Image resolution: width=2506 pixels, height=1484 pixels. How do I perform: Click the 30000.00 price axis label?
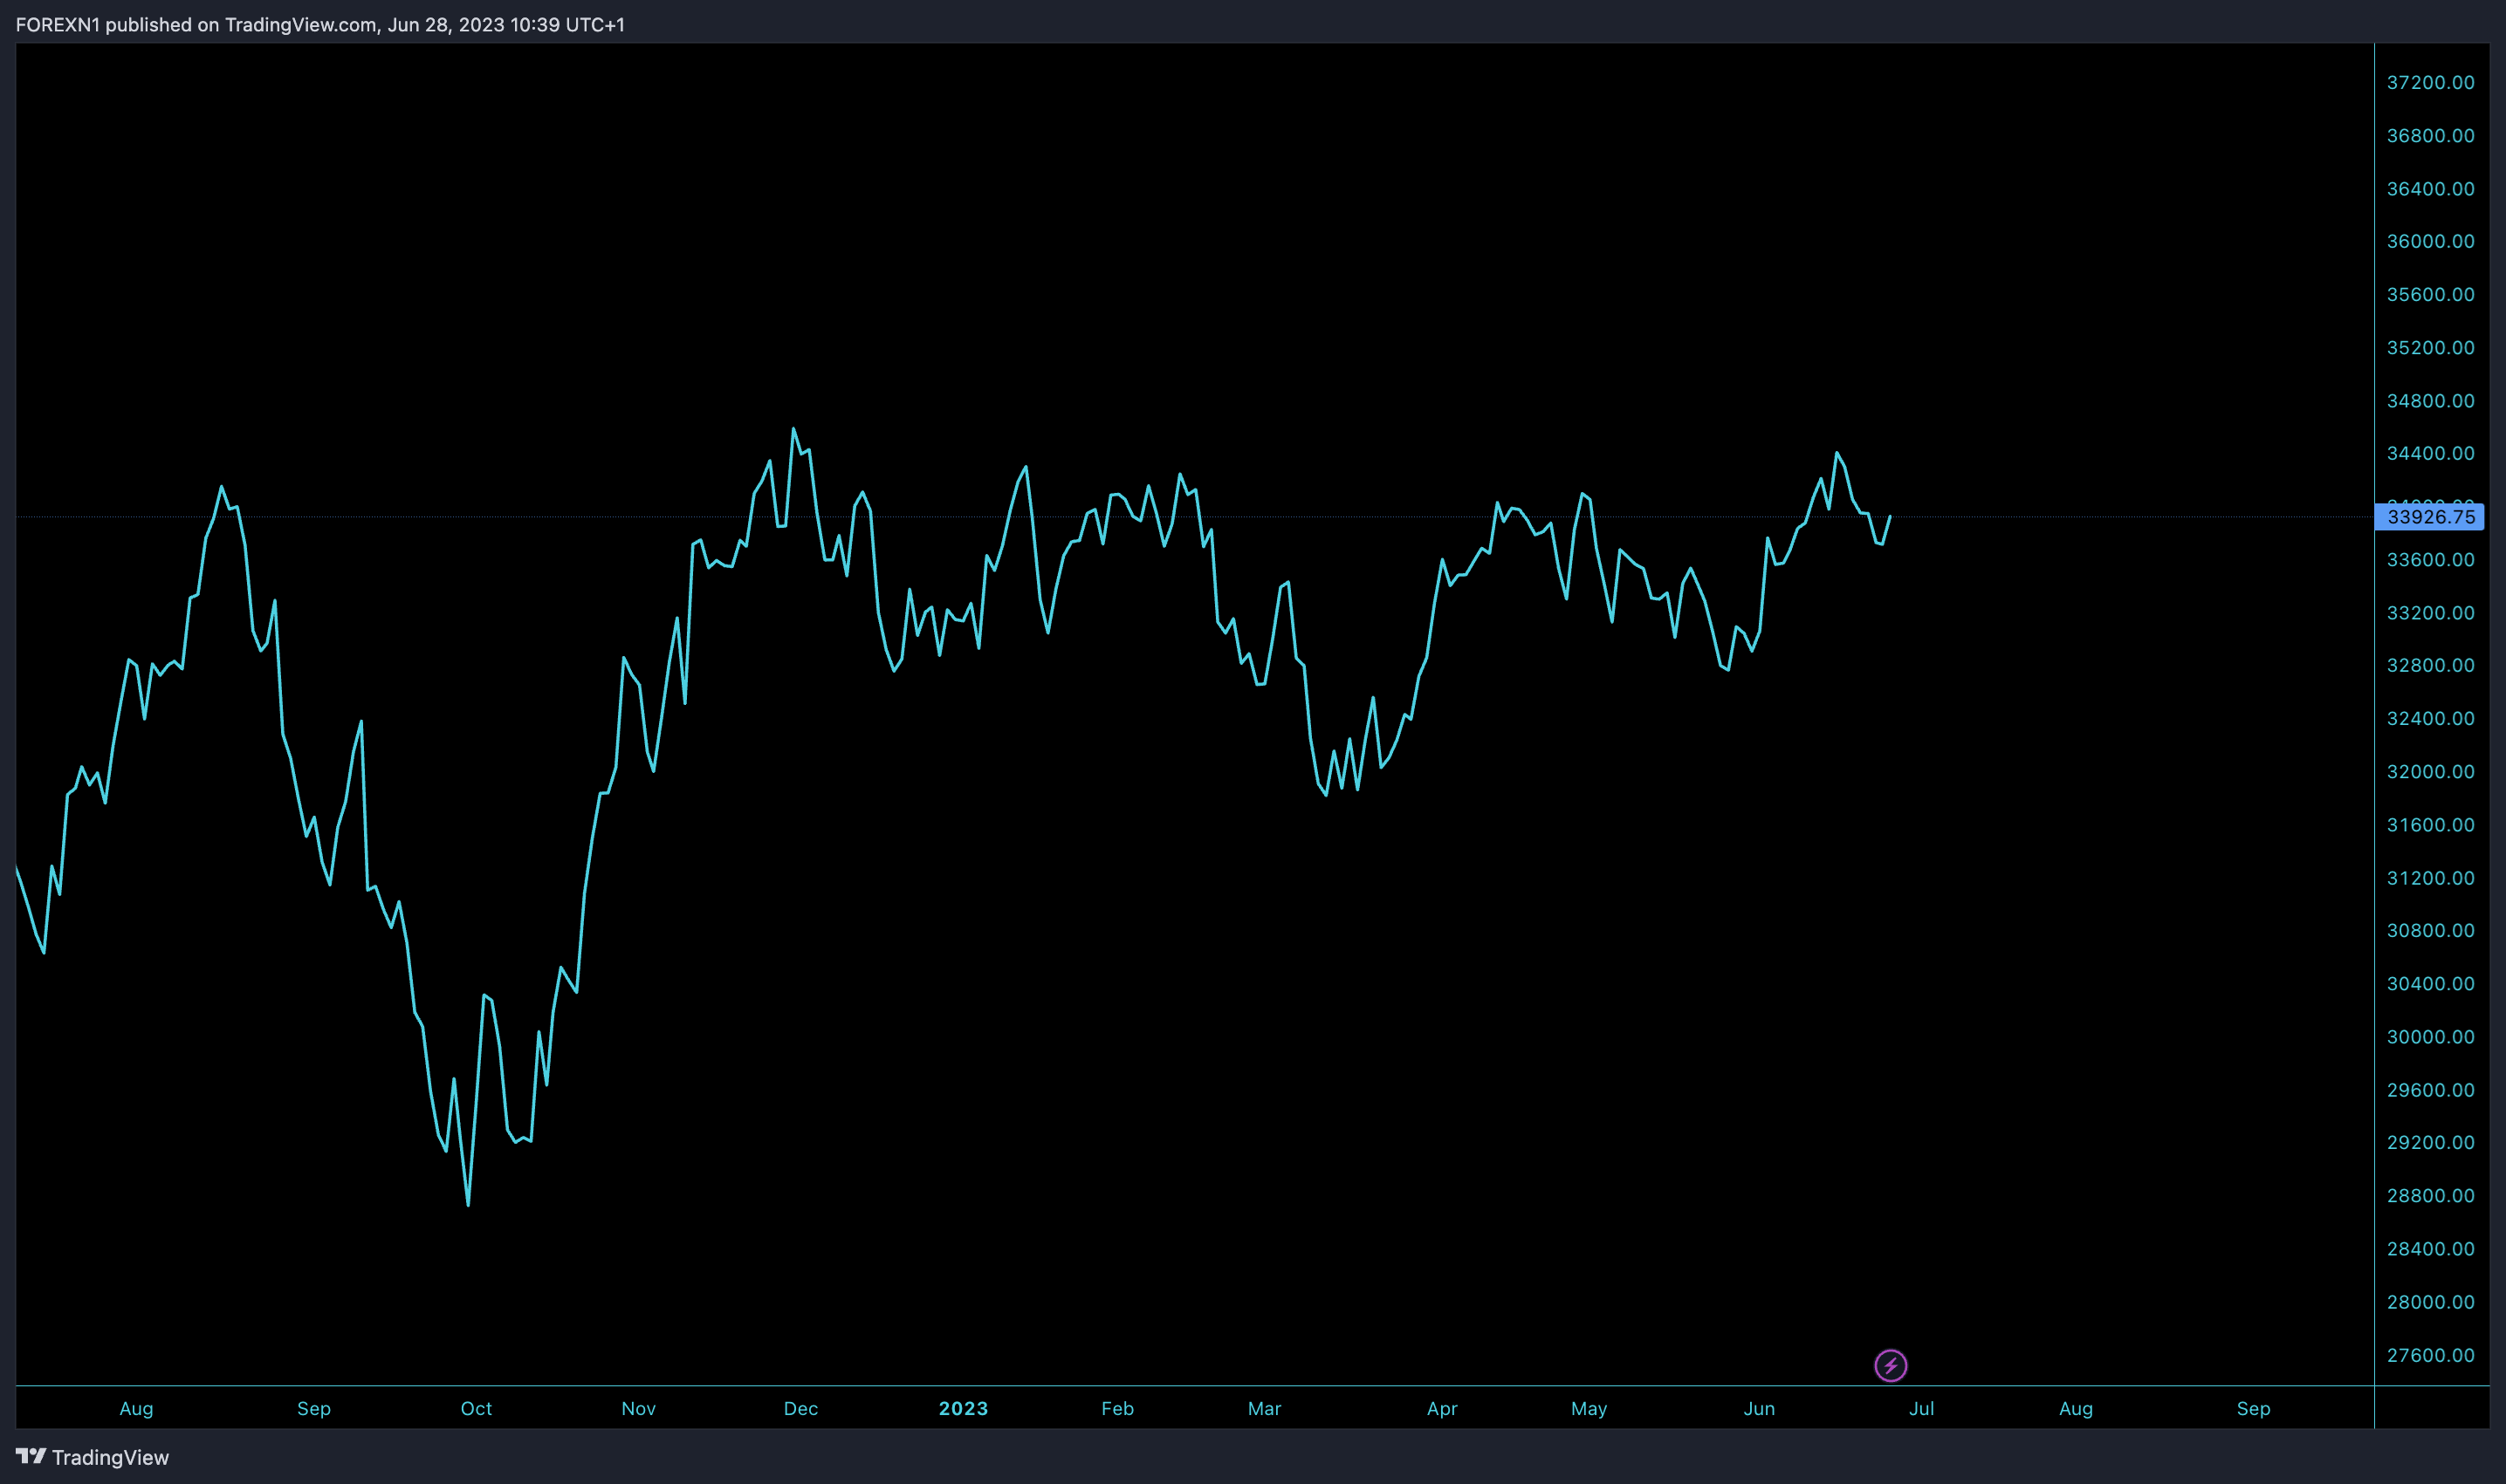coord(2430,1037)
